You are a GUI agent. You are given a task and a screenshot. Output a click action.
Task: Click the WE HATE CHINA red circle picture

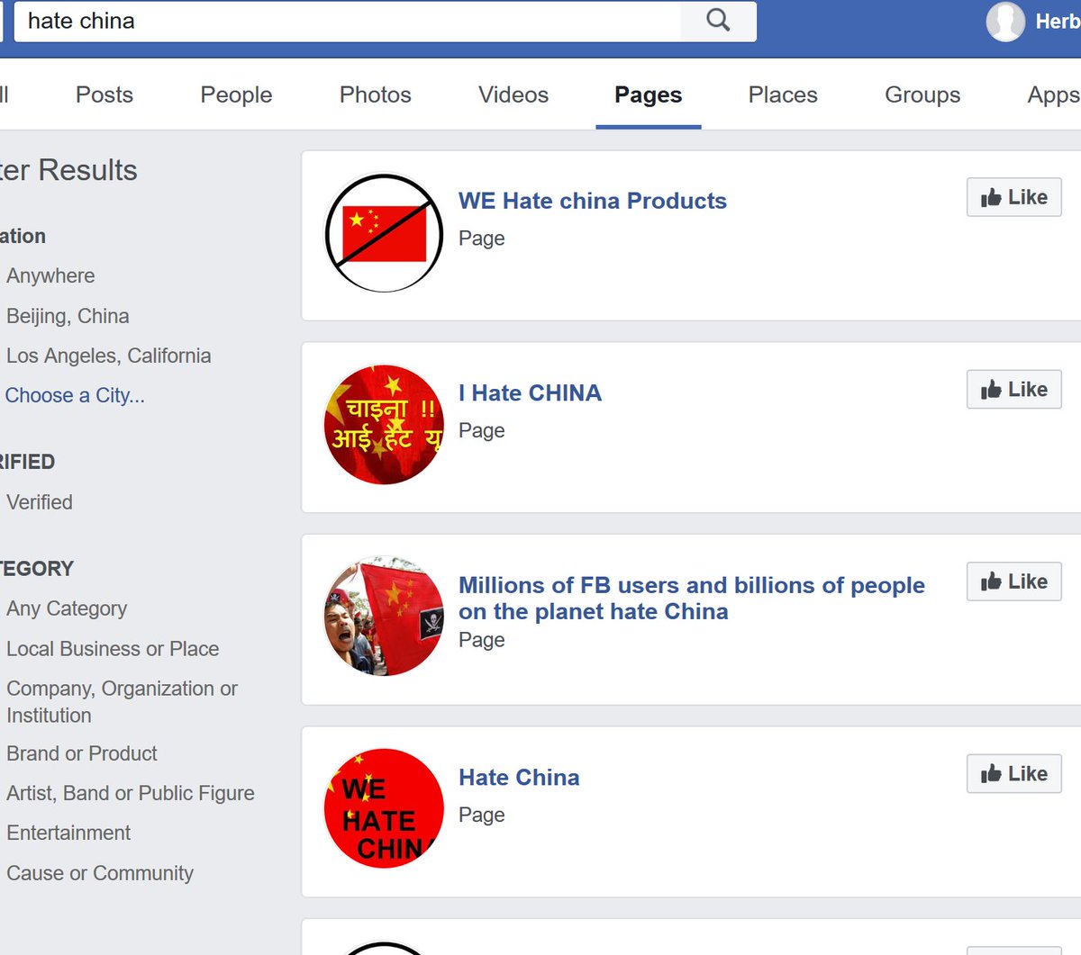(384, 807)
